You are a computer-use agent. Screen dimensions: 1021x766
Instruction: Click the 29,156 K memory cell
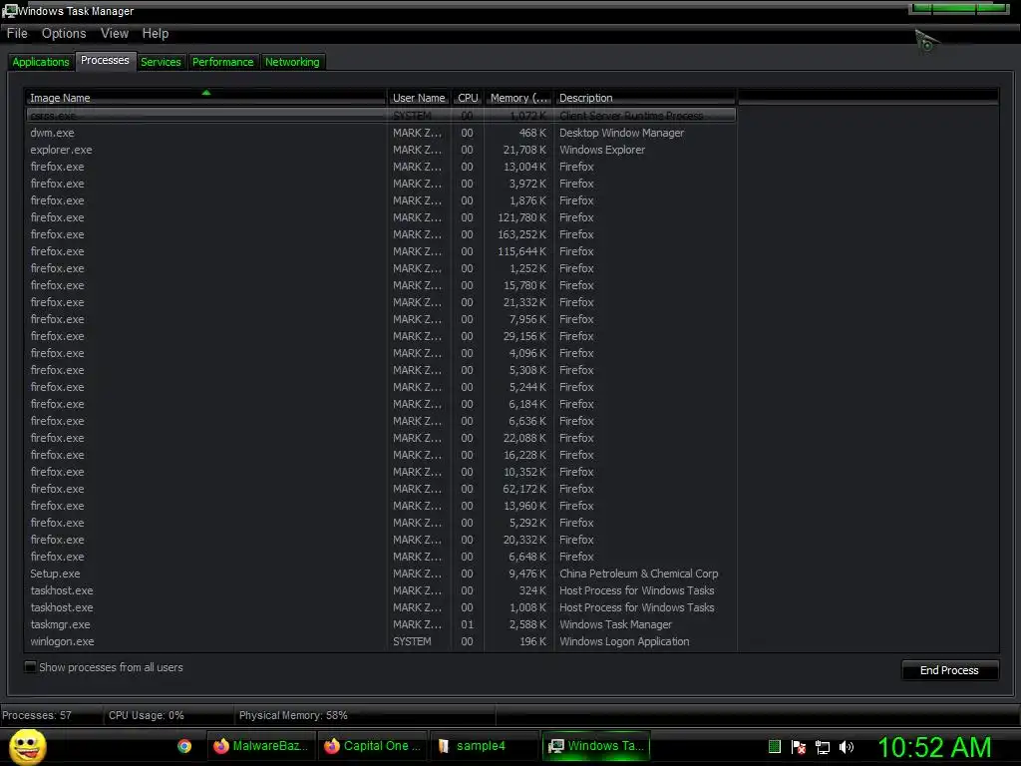click(524, 336)
